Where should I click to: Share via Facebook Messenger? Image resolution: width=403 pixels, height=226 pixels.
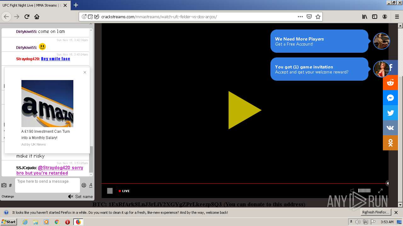click(390, 98)
